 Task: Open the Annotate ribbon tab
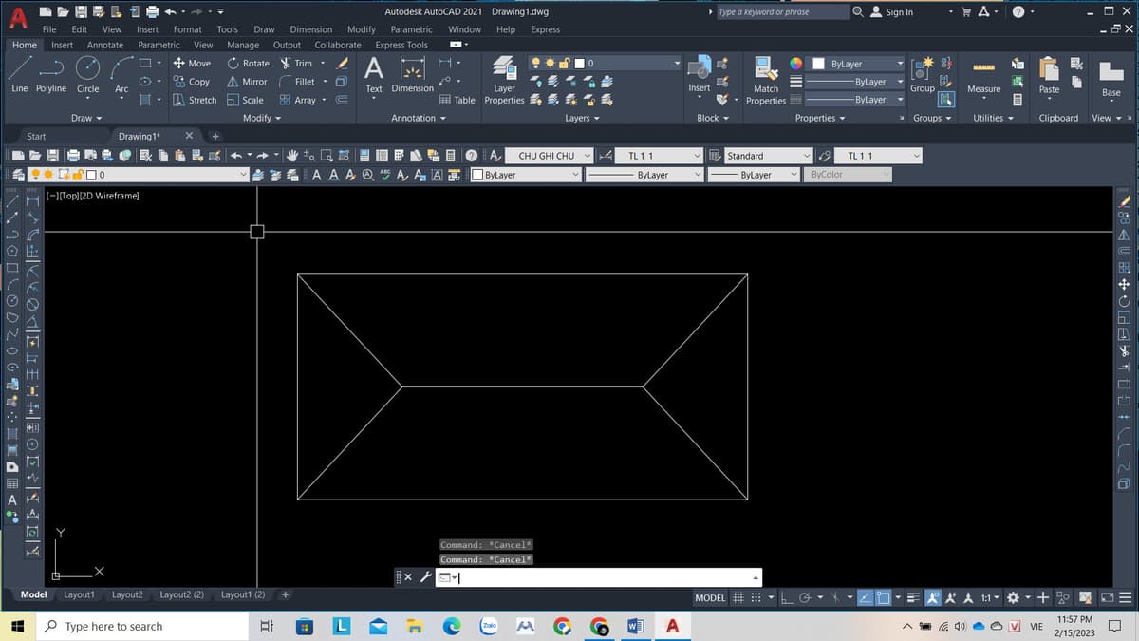(104, 45)
